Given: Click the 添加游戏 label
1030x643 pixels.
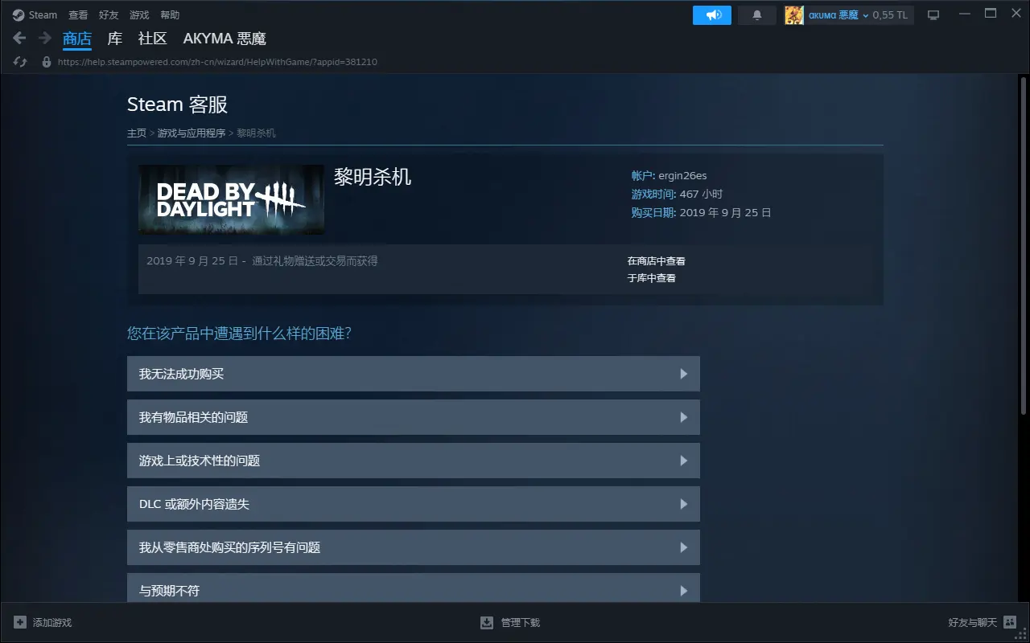Looking at the screenshot, I should pos(52,622).
